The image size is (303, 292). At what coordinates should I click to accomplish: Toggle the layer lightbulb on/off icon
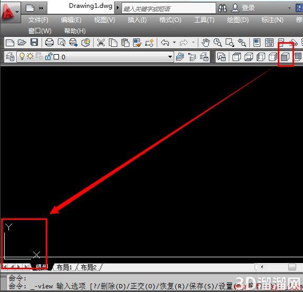click(22, 57)
